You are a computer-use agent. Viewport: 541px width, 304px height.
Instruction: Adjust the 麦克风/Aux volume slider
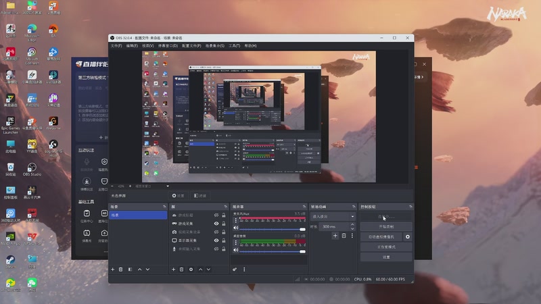[273, 229]
